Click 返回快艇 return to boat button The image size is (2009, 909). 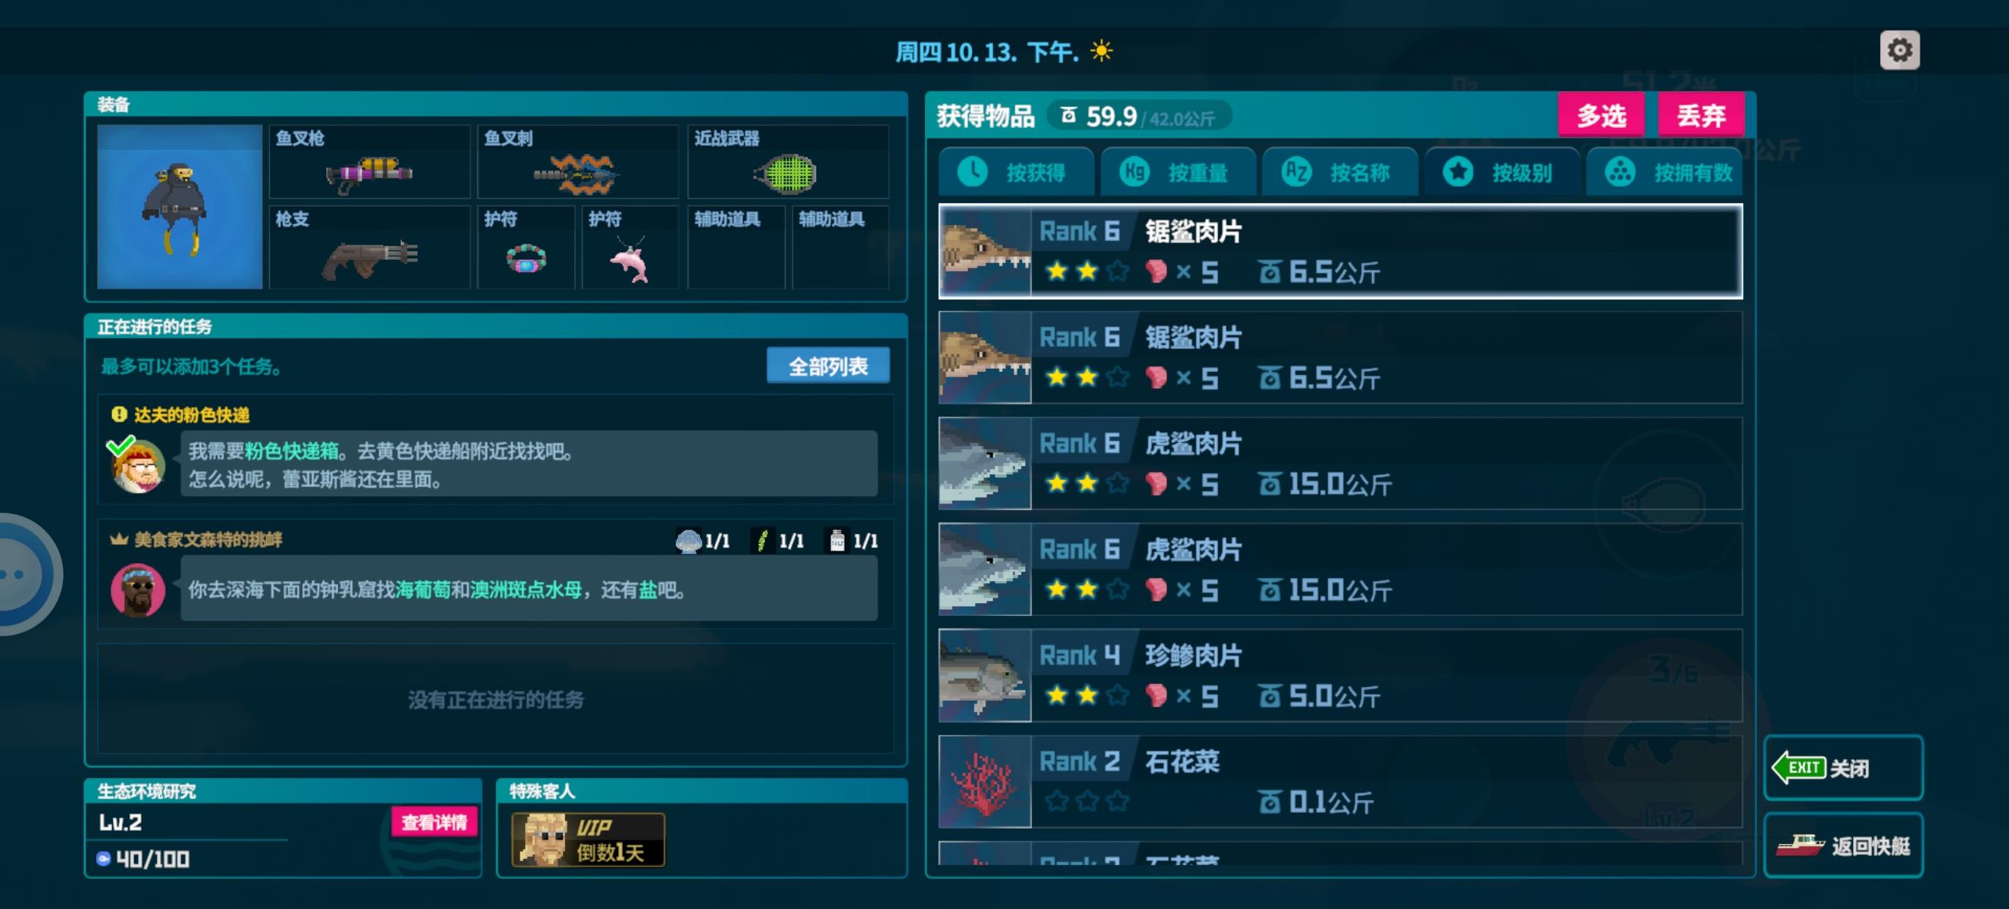(1844, 845)
